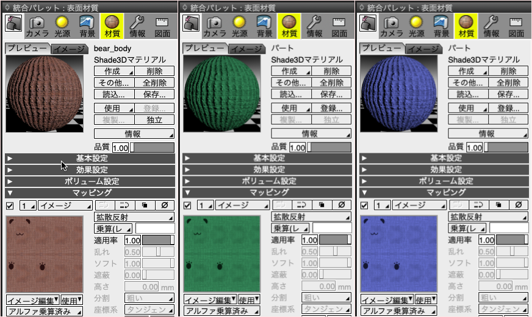The width and height of the screenshot is (532, 317).
Task: Open カメラ in the bear_body panel
Action: (37, 26)
